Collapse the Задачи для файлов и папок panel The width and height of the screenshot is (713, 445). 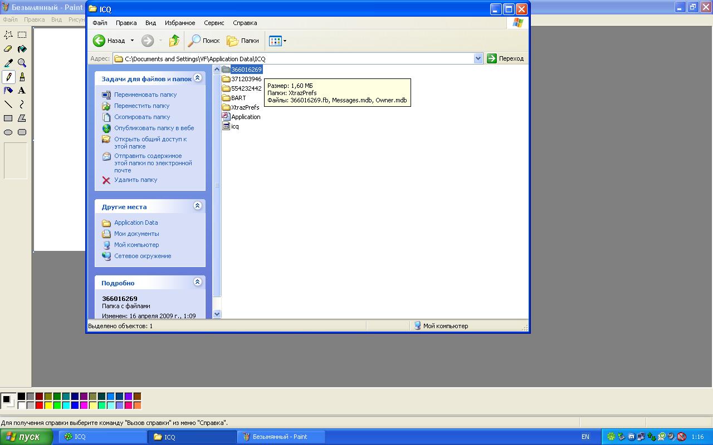click(197, 78)
